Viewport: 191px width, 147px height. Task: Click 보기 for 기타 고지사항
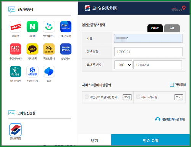178,97
